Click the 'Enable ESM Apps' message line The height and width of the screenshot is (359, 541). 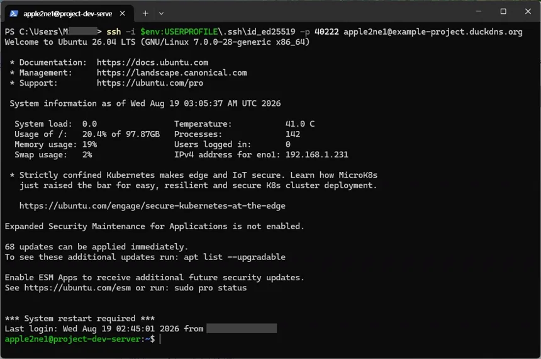[155, 278]
